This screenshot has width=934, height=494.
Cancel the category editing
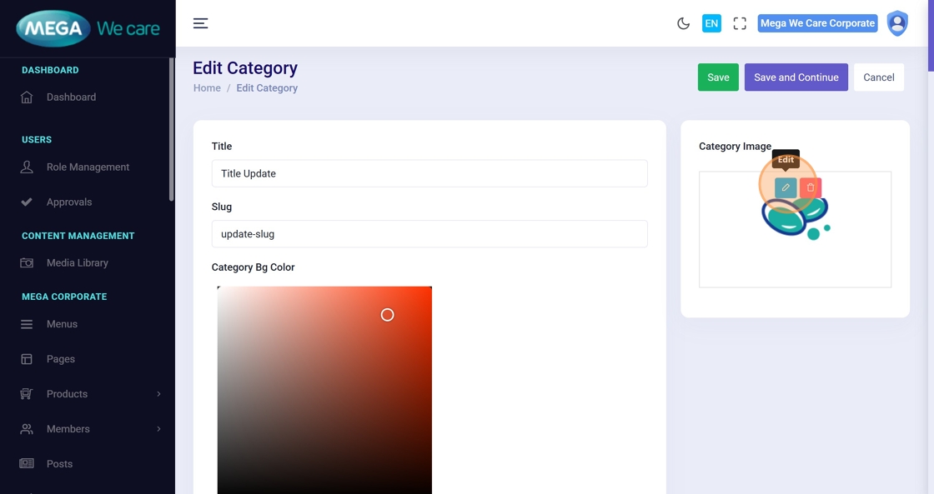[x=878, y=77]
